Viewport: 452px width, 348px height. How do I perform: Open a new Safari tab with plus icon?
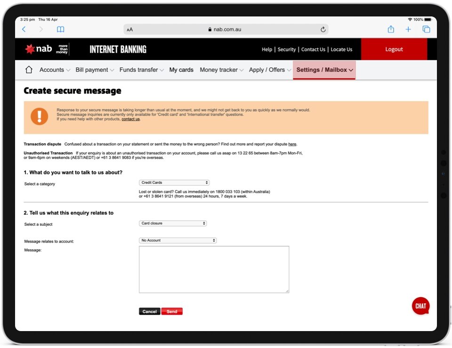[408, 29]
